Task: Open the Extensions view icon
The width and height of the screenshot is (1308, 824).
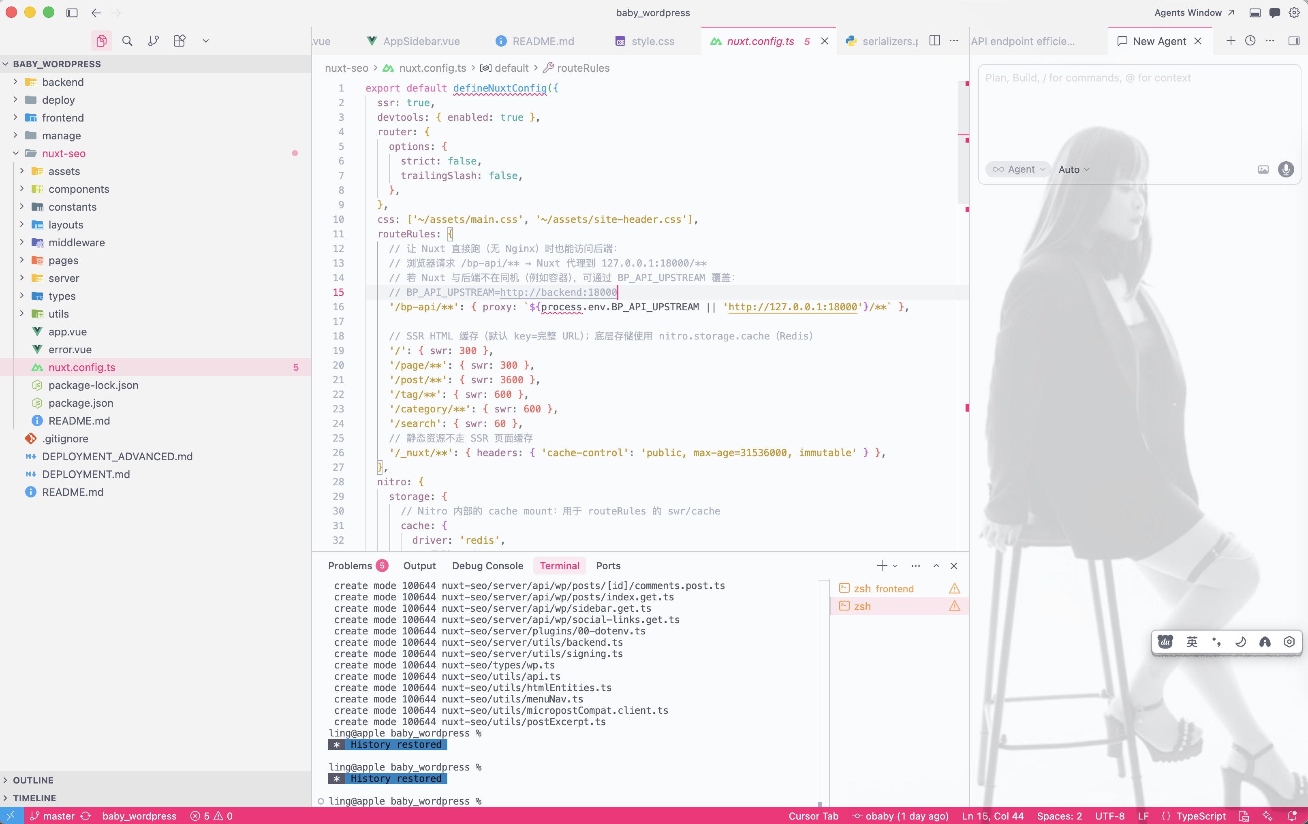Action: coord(179,41)
